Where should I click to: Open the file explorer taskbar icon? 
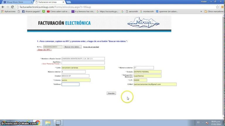(x=48, y=123)
